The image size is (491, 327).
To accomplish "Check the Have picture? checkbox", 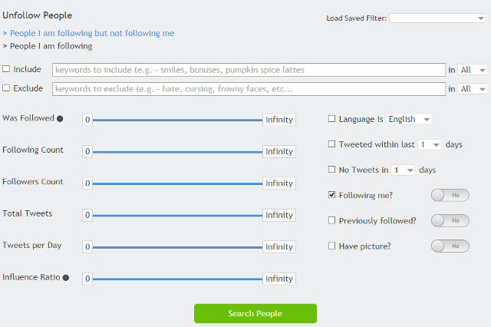I will (331, 246).
